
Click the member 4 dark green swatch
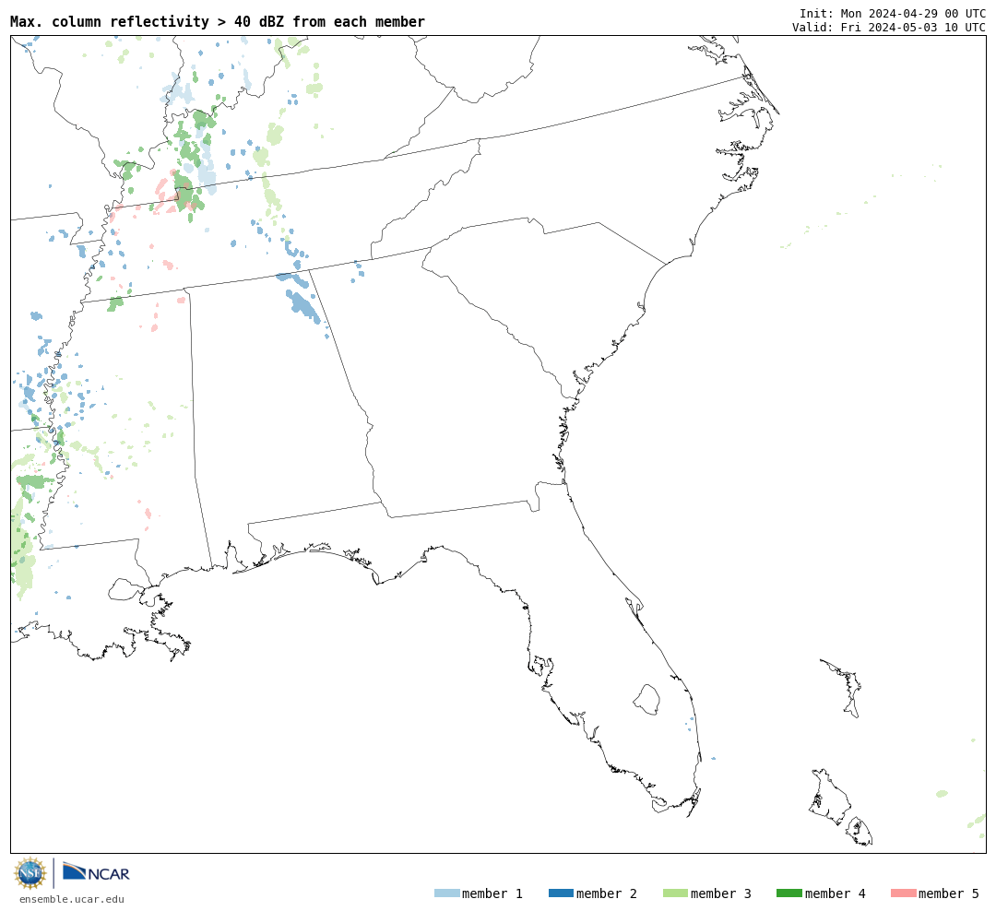click(789, 893)
